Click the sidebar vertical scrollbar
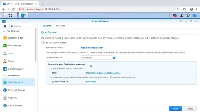This screenshot has height=112, width=200. [x=36, y=45]
